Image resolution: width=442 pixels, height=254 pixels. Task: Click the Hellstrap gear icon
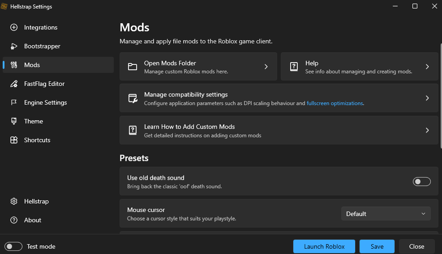pos(14,201)
